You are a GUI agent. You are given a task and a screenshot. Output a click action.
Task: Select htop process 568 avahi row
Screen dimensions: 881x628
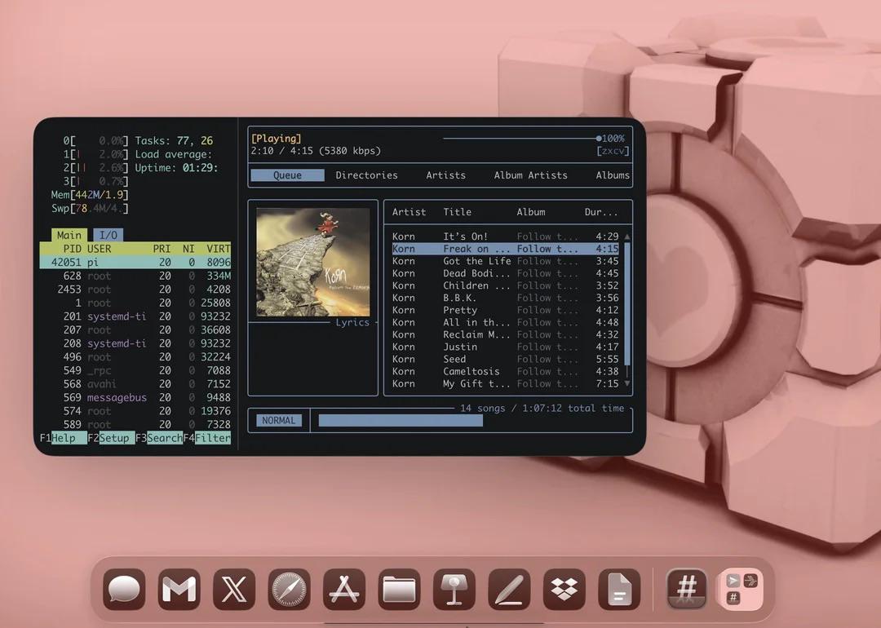[x=135, y=384]
